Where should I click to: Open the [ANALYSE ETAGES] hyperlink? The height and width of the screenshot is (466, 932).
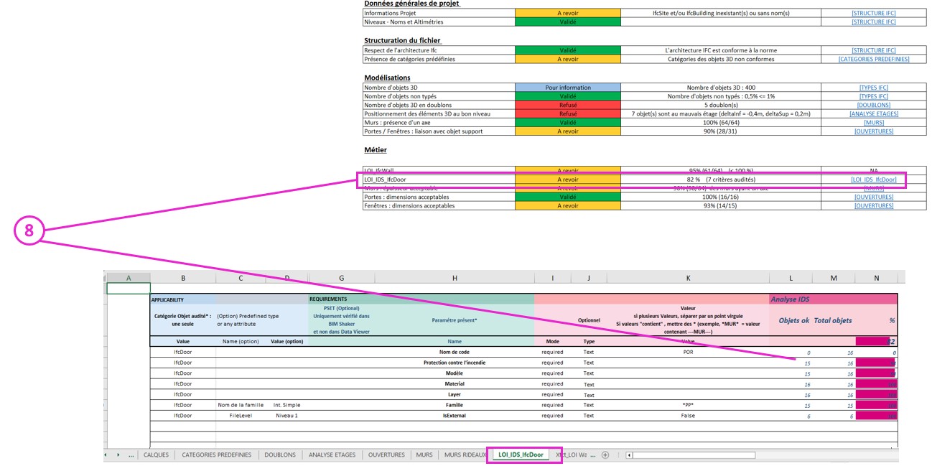873,113
